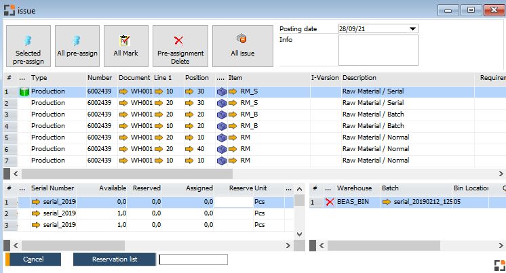Open the Posting date dropdown

(412, 28)
